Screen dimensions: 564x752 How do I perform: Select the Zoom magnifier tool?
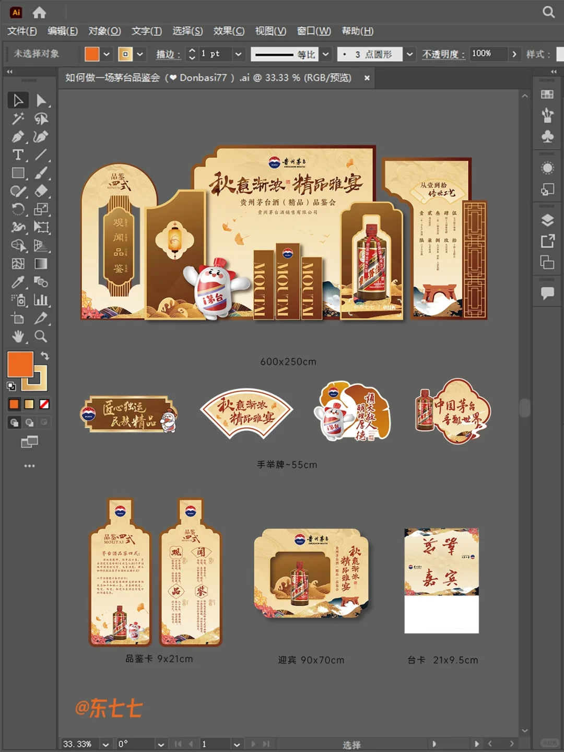point(41,336)
